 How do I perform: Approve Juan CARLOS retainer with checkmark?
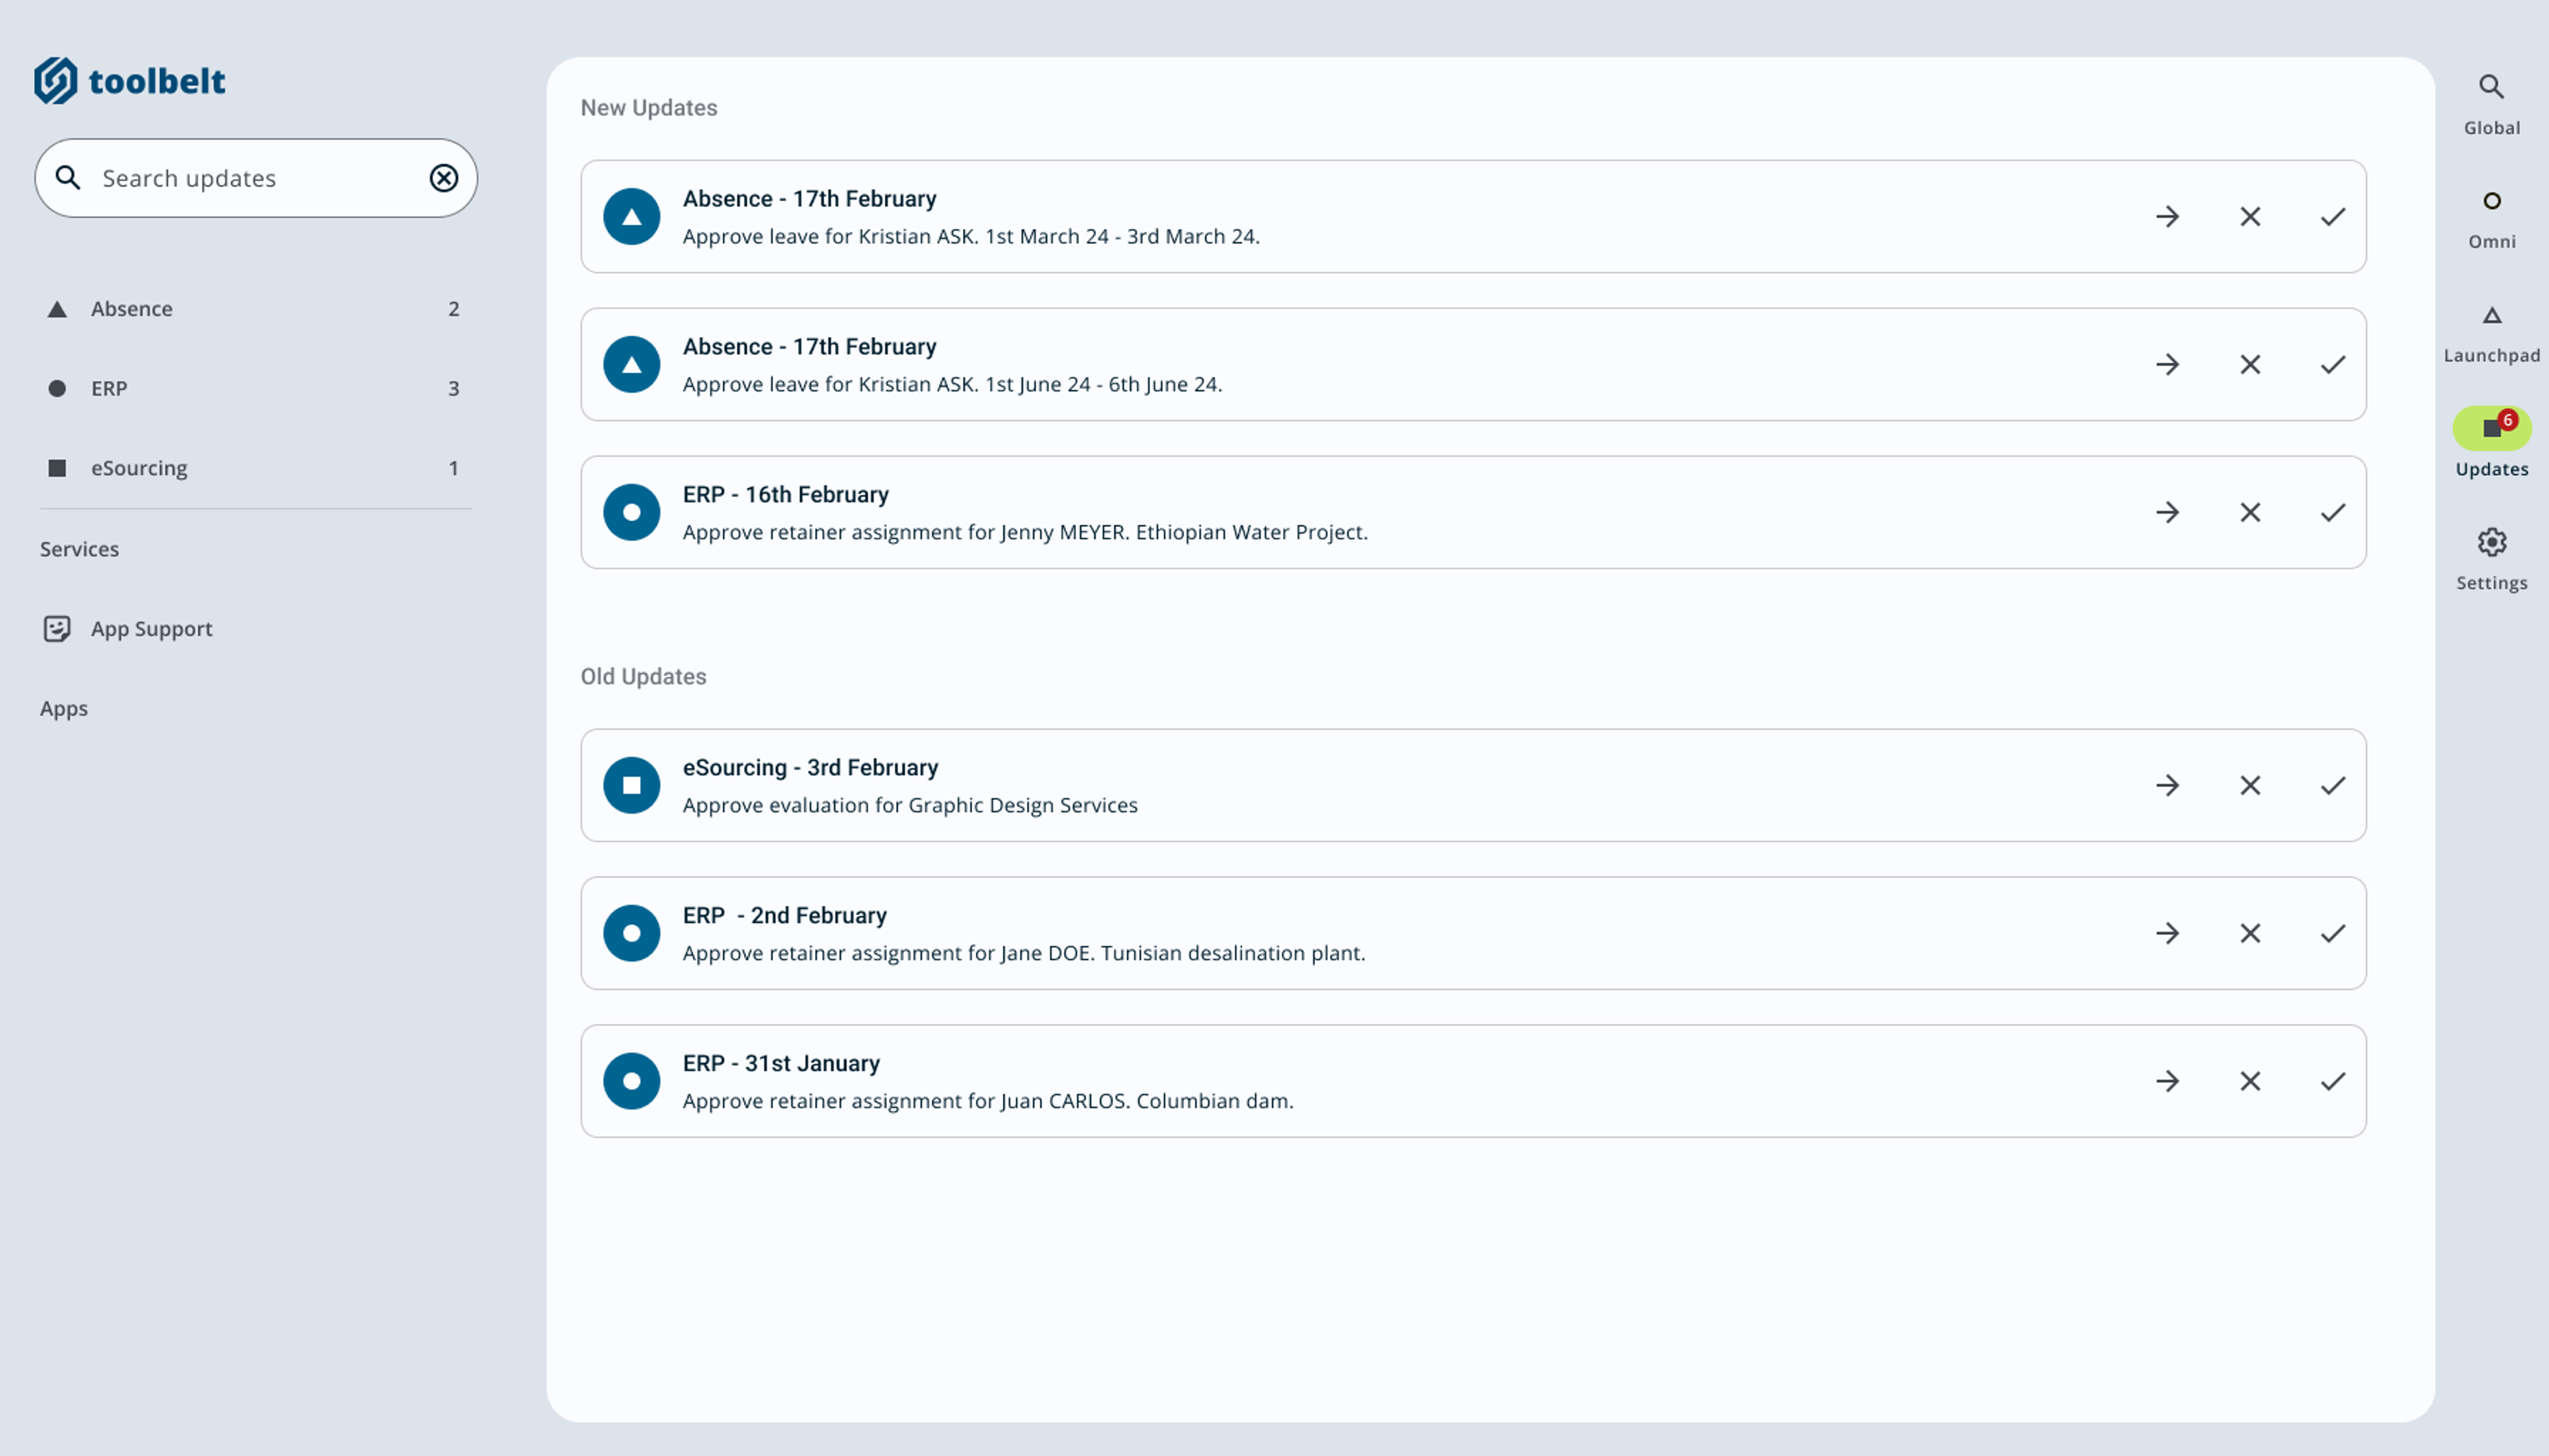2332,1081
